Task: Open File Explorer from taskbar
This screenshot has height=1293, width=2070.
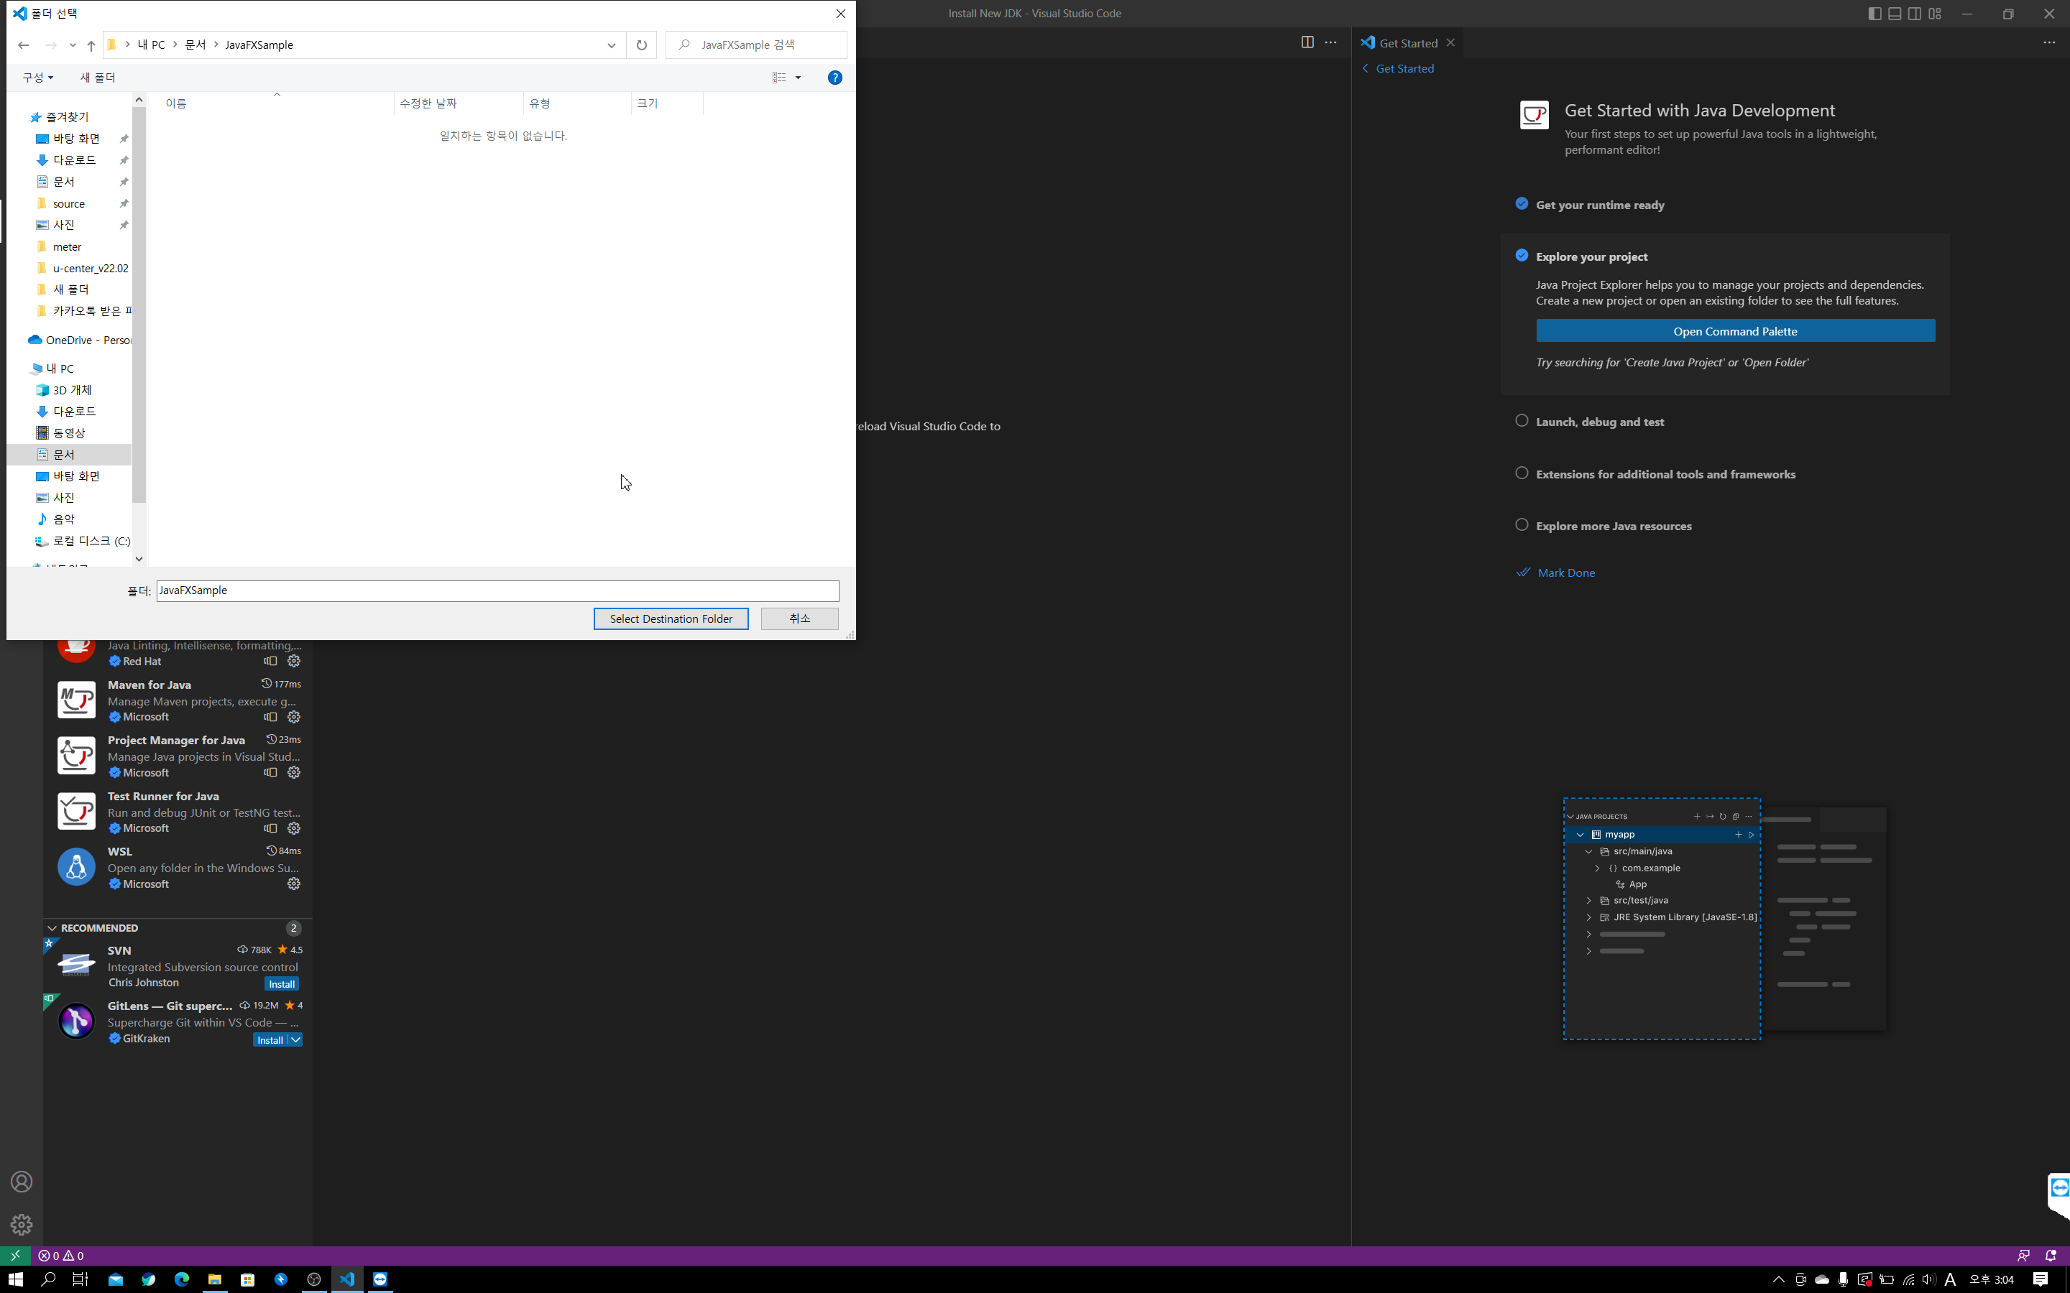Action: point(215,1279)
